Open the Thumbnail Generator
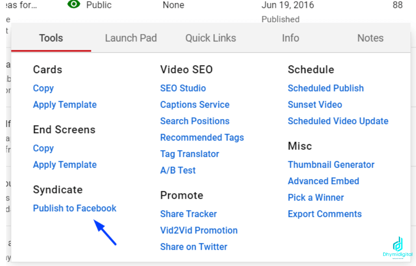Viewport: 416px width, 266px height. coord(331,165)
